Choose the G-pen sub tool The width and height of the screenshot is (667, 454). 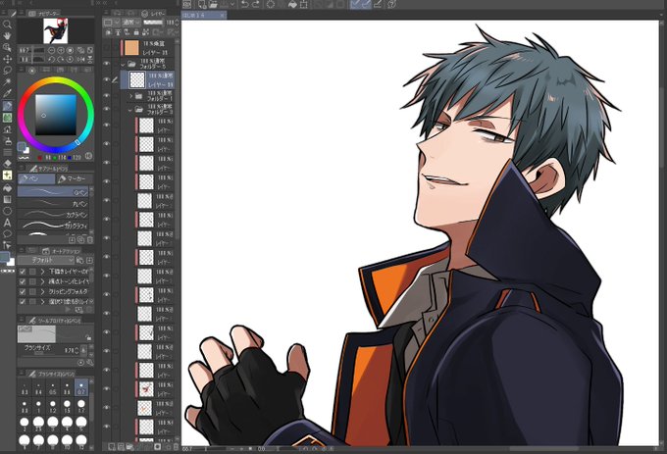53,192
